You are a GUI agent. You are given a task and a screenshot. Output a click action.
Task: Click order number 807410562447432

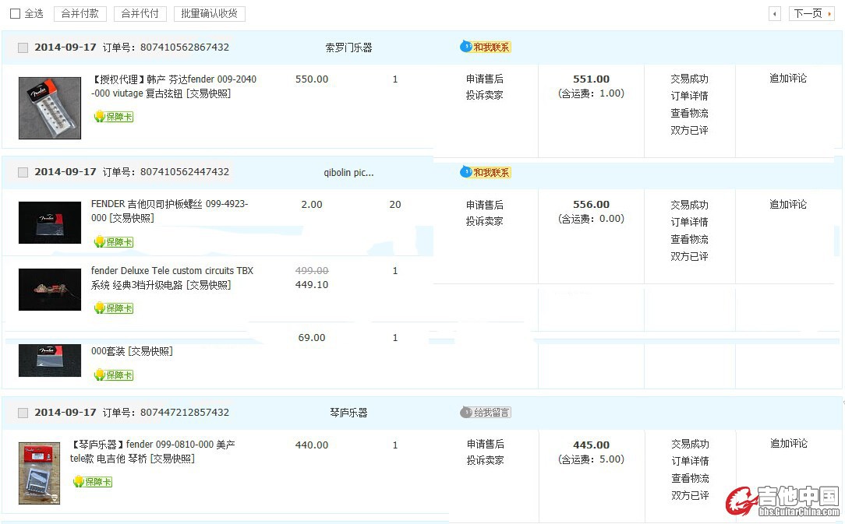[x=185, y=172]
